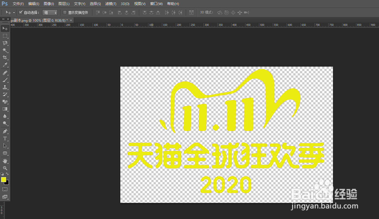
Task: Distribute horizontal centers button
Action: (x=174, y=12)
